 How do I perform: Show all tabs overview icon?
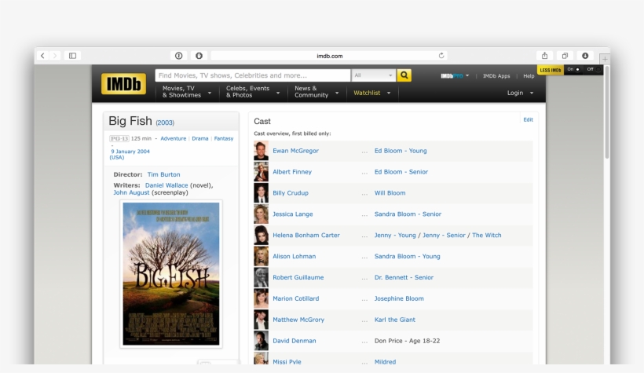click(x=565, y=56)
